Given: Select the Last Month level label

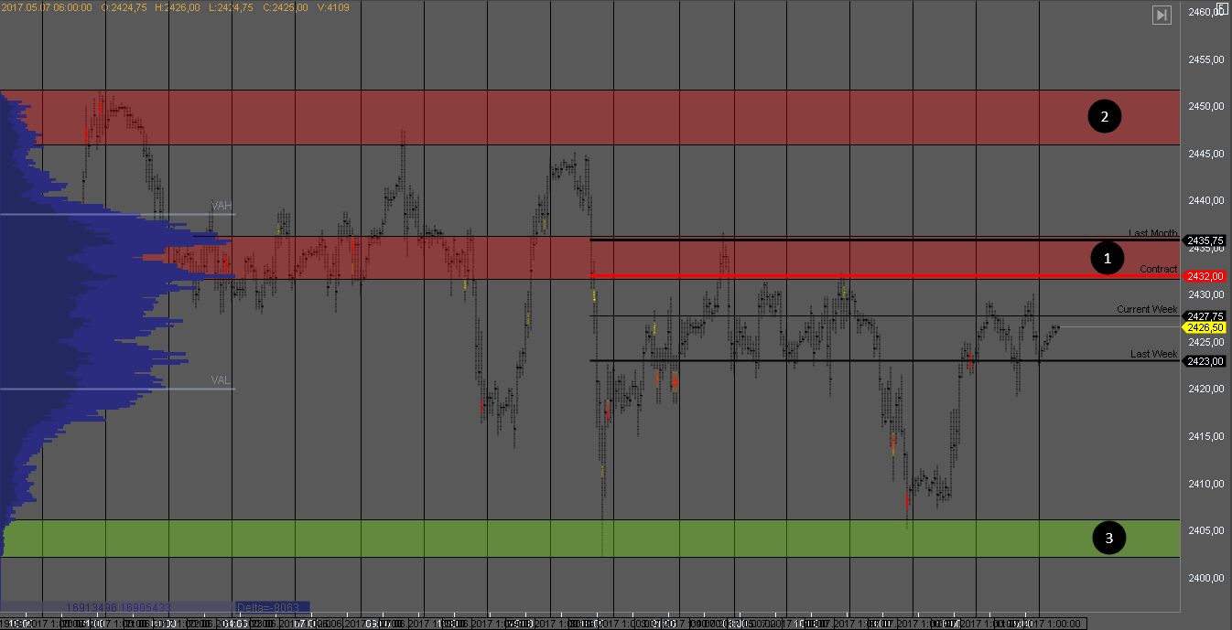Looking at the screenshot, I should pyautogui.click(x=1152, y=233).
